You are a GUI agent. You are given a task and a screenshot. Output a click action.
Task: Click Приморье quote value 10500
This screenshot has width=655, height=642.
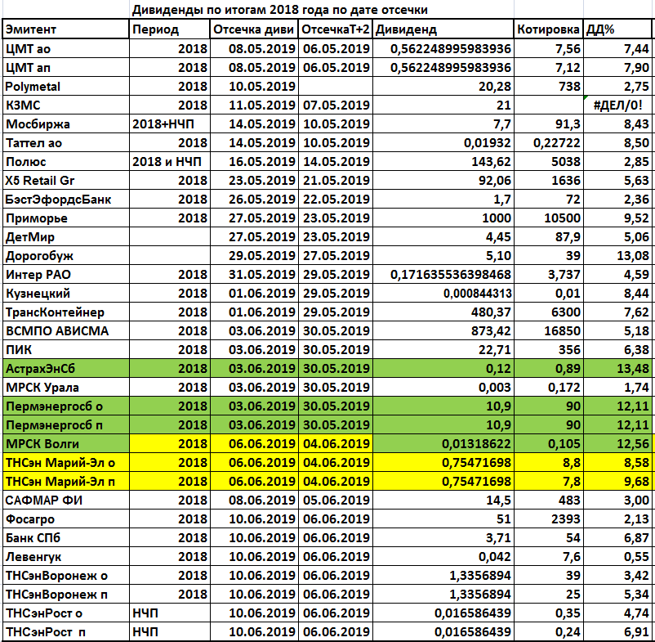549,218
